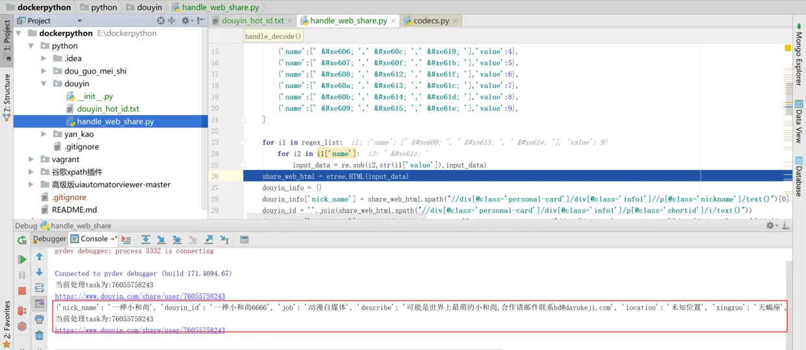This screenshot has width=806, height=350.
Task: Step out of the current function
Action: tap(209, 239)
